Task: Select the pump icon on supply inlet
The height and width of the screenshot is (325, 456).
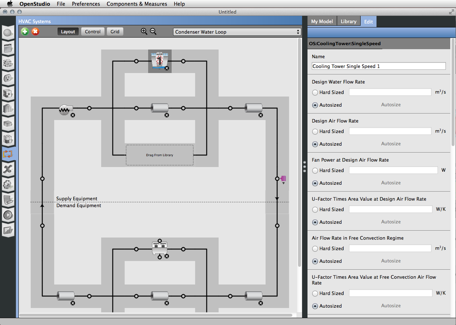Action: (x=66, y=108)
